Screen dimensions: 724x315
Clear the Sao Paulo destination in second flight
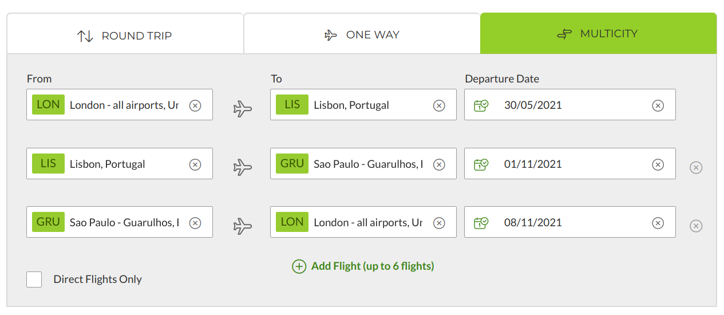tap(439, 164)
